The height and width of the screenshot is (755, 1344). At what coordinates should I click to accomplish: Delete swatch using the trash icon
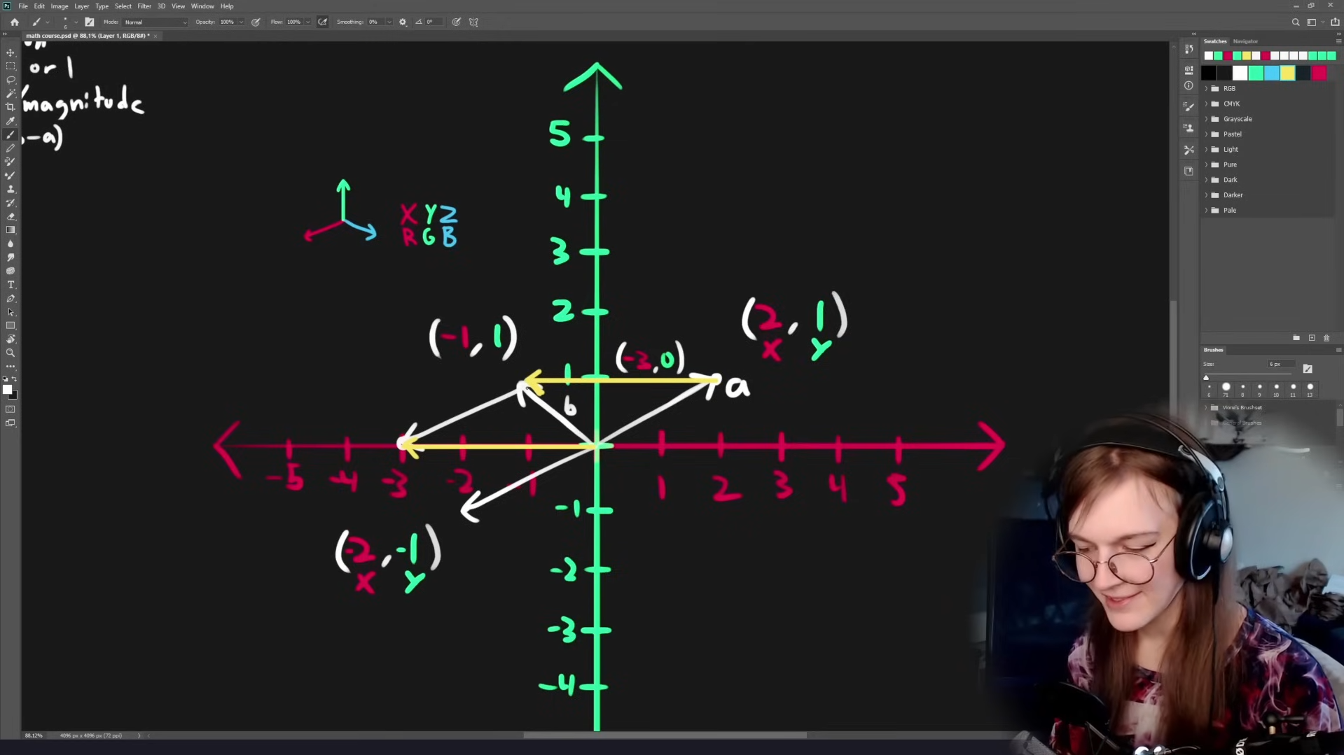[1326, 338]
